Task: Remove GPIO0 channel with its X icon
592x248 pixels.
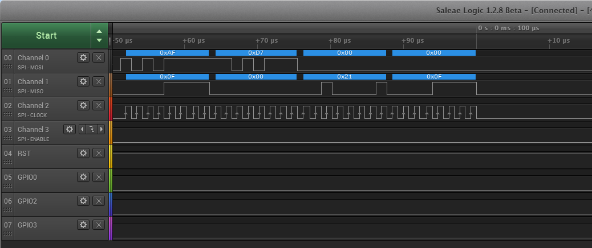Action: (99, 177)
